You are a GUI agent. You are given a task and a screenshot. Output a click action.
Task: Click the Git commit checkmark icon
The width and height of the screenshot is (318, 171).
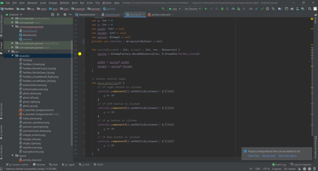(262, 9)
